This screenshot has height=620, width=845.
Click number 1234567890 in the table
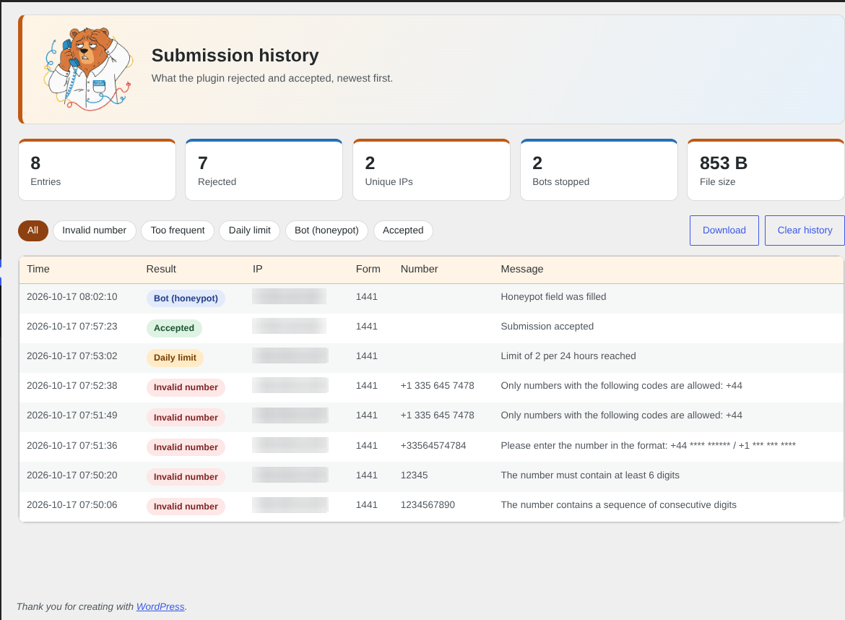(428, 504)
